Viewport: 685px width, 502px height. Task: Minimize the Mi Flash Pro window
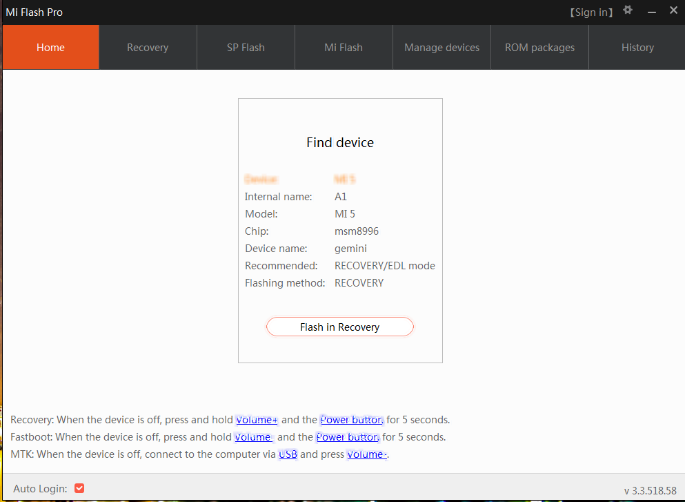652,12
